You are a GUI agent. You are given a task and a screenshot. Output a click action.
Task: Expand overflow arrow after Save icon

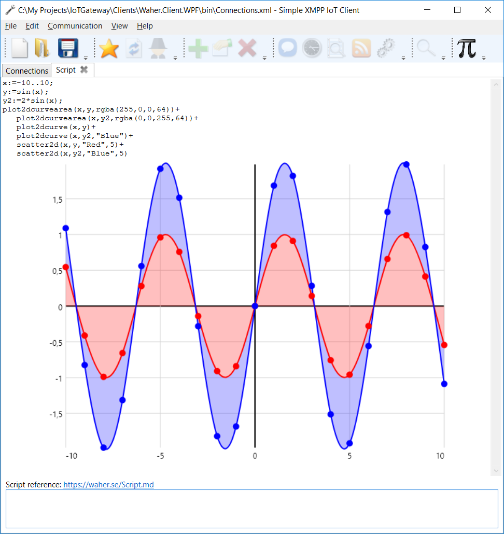[86, 58]
